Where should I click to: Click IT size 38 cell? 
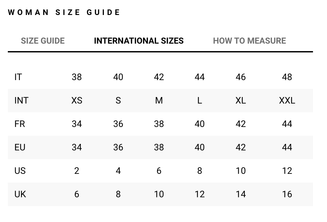point(77,77)
